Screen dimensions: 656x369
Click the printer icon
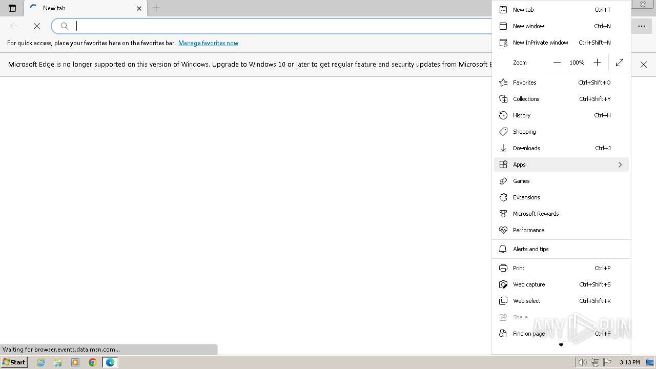tap(503, 268)
